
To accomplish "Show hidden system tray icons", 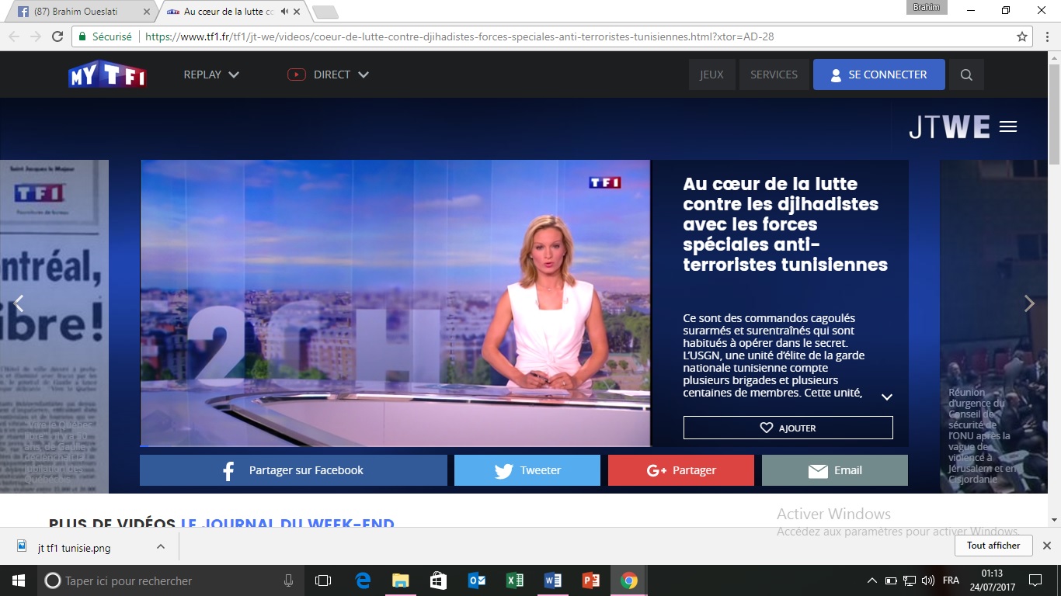I will (871, 580).
